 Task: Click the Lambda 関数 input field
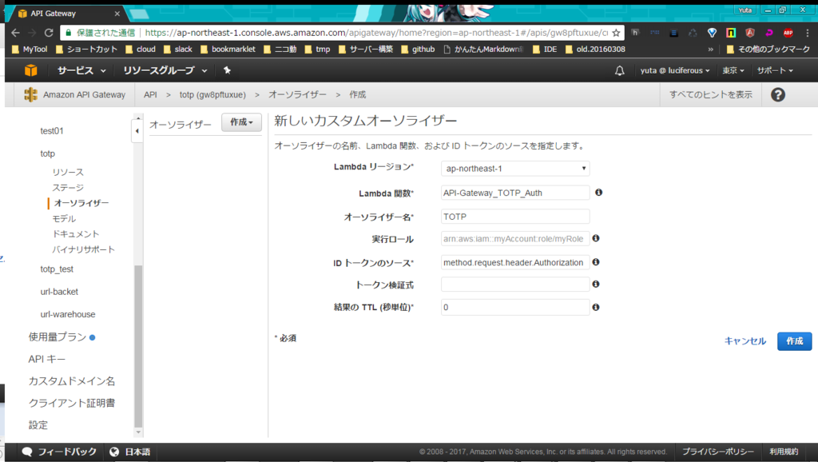[x=515, y=193]
